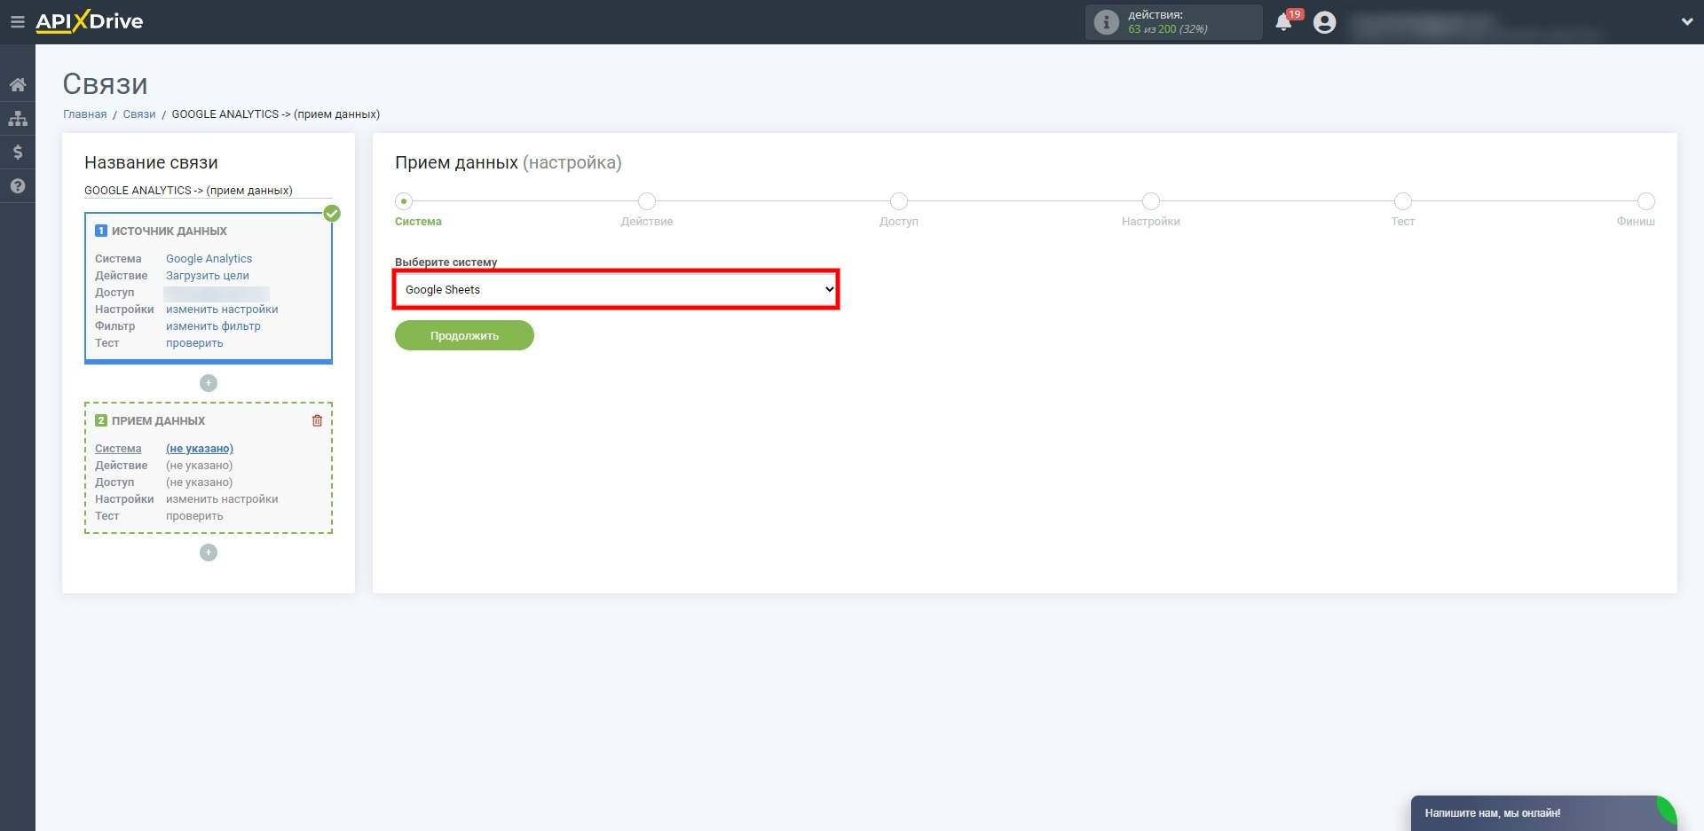Click проверить in the data source block
Viewport: 1704px width, 831px height.
coord(194,343)
